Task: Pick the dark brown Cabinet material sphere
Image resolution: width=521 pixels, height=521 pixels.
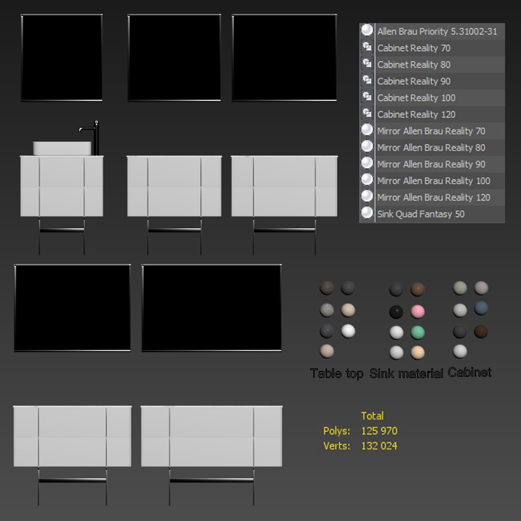Action: tap(481, 331)
